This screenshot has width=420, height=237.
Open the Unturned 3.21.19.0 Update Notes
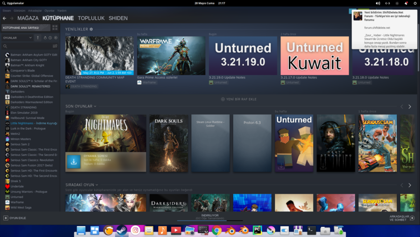(243, 56)
